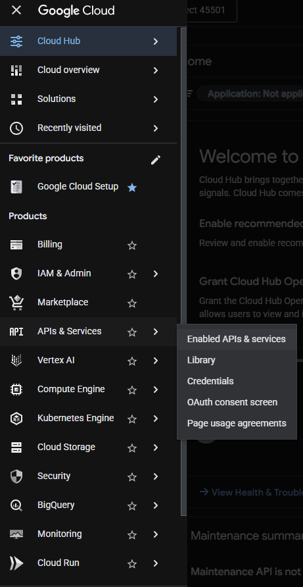Pin BigQuery with its star
The height and width of the screenshot is (587, 303).
[132, 506]
